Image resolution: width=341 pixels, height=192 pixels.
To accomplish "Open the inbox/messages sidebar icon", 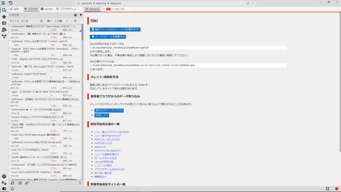I will [4, 30].
